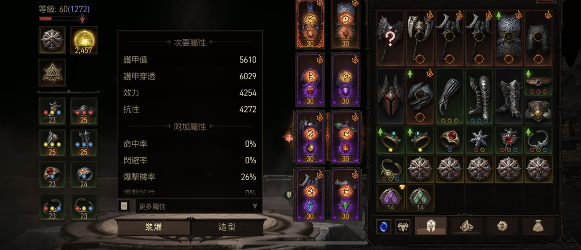Viewport: 581px width, 250px height.
Task: Switch to the bag pouch inventory tab
Action: pos(538,226)
